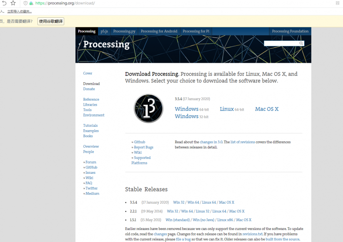Download 1.5.1 Win (standard) release
The height and width of the screenshot is (242, 343).
point(178,220)
